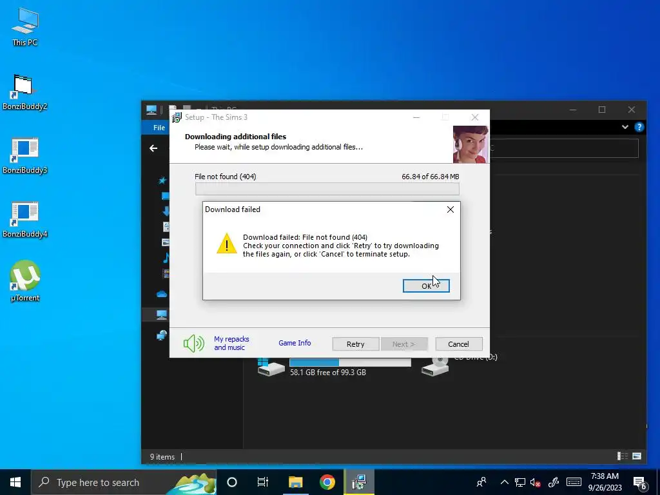660x495 pixels.
Task: Click the Setup installer taskbar icon
Action: (359, 482)
